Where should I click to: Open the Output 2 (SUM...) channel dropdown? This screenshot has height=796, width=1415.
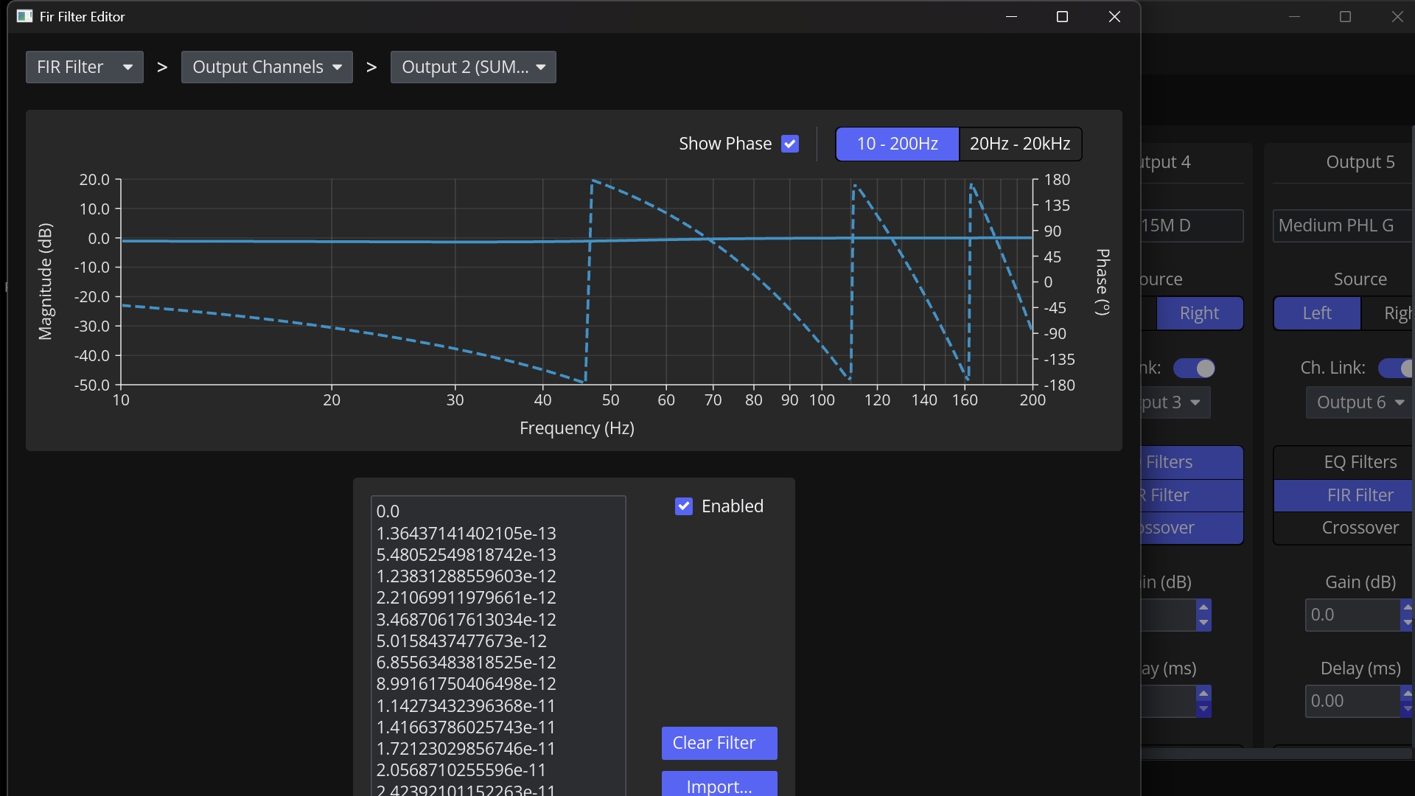point(473,67)
